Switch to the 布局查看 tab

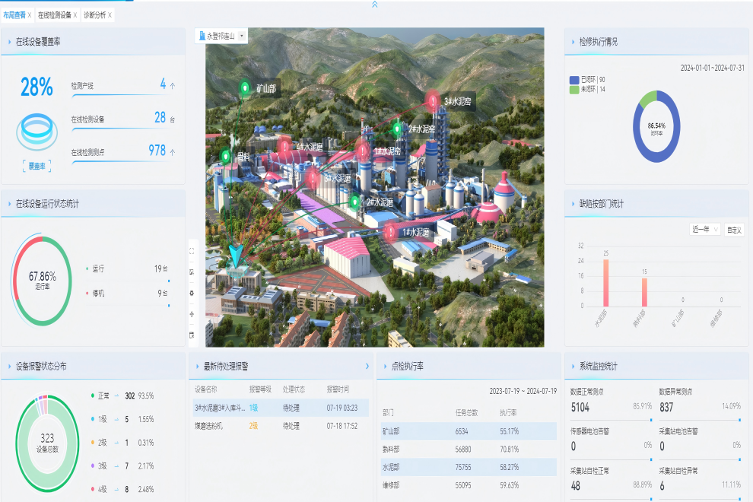pyautogui.click(x=14, y=15)
